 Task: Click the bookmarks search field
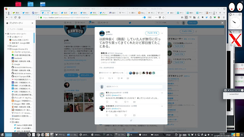pos(20,29)
